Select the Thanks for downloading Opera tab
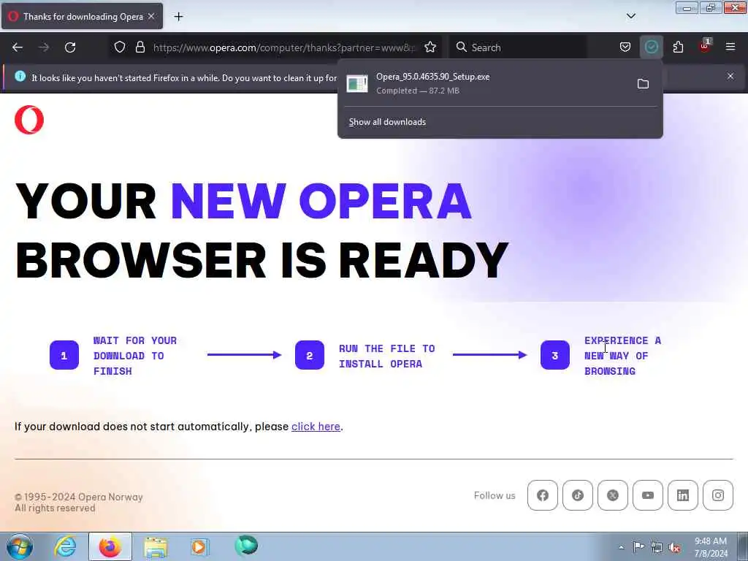The image size is (748, 561). pyautogui.click(x=82, y=17)
